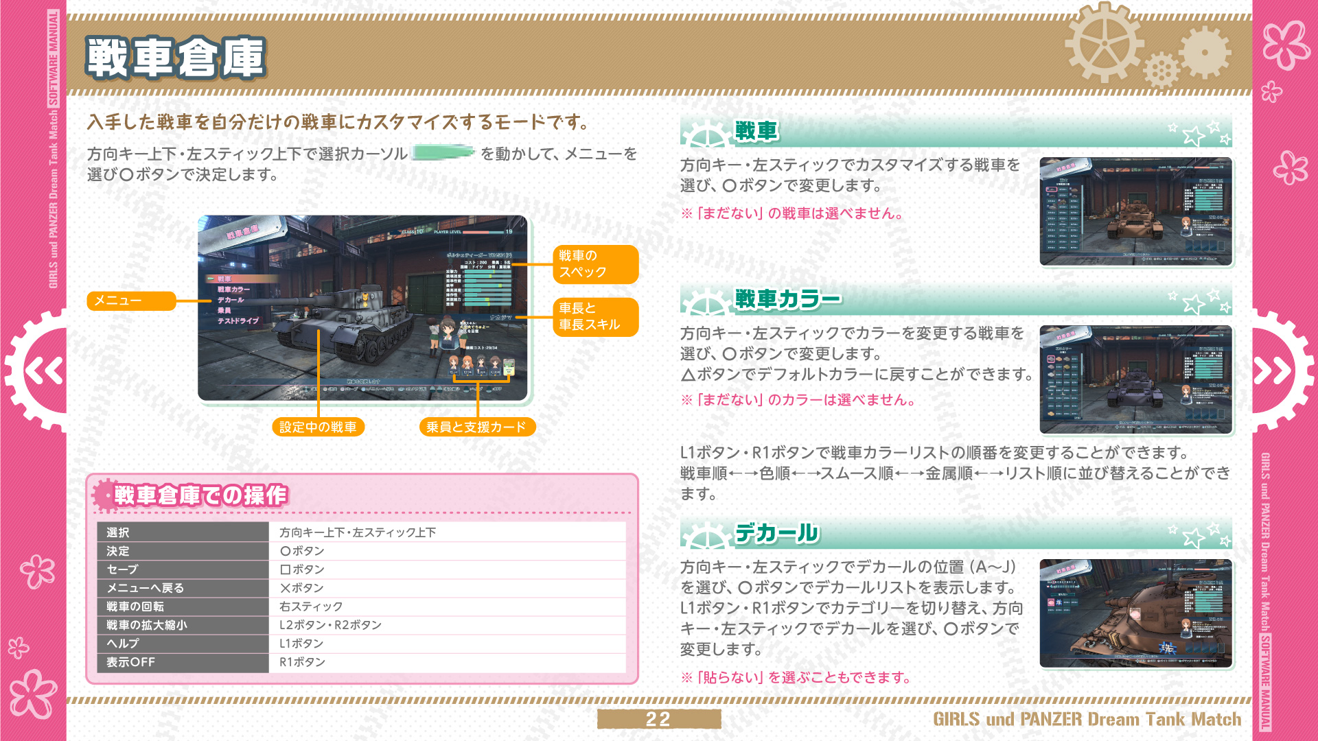1318x741 pixels.
Task: Click the 設定中の戦車 callout label
Action: 318,427
